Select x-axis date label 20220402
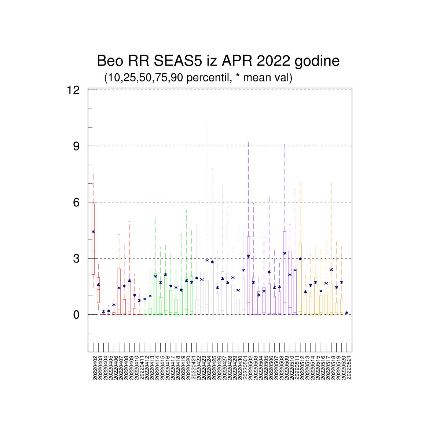 click(95, 367)
